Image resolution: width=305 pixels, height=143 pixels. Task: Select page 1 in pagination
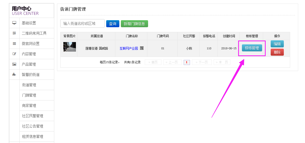pos(187,62)
